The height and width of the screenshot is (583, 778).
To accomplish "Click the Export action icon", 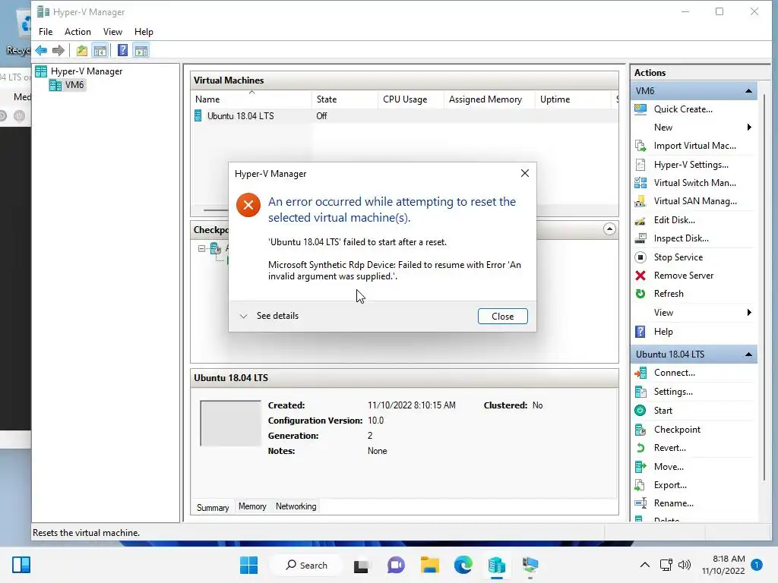I will click(640, 485).
